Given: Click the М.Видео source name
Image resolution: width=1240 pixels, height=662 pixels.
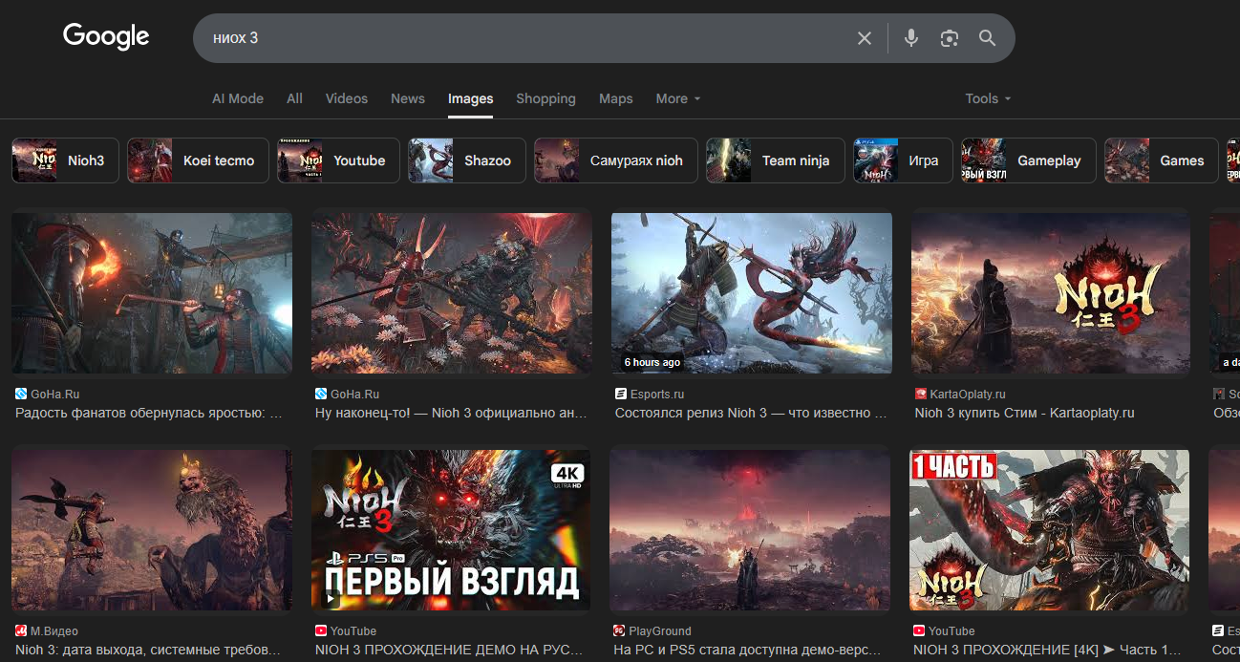Looking at the screenshot, I should 54,631.
